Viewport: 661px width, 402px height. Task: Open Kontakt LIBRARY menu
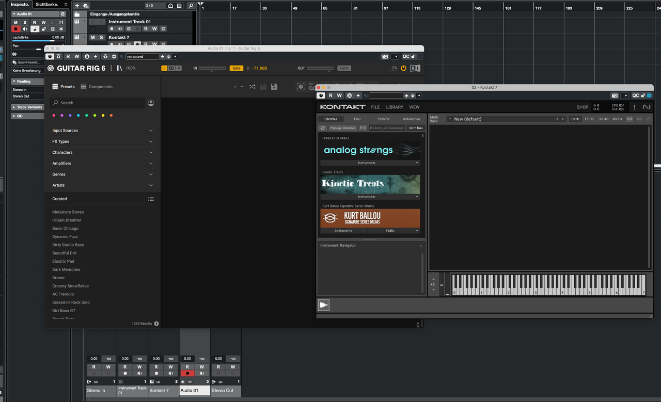395,107
